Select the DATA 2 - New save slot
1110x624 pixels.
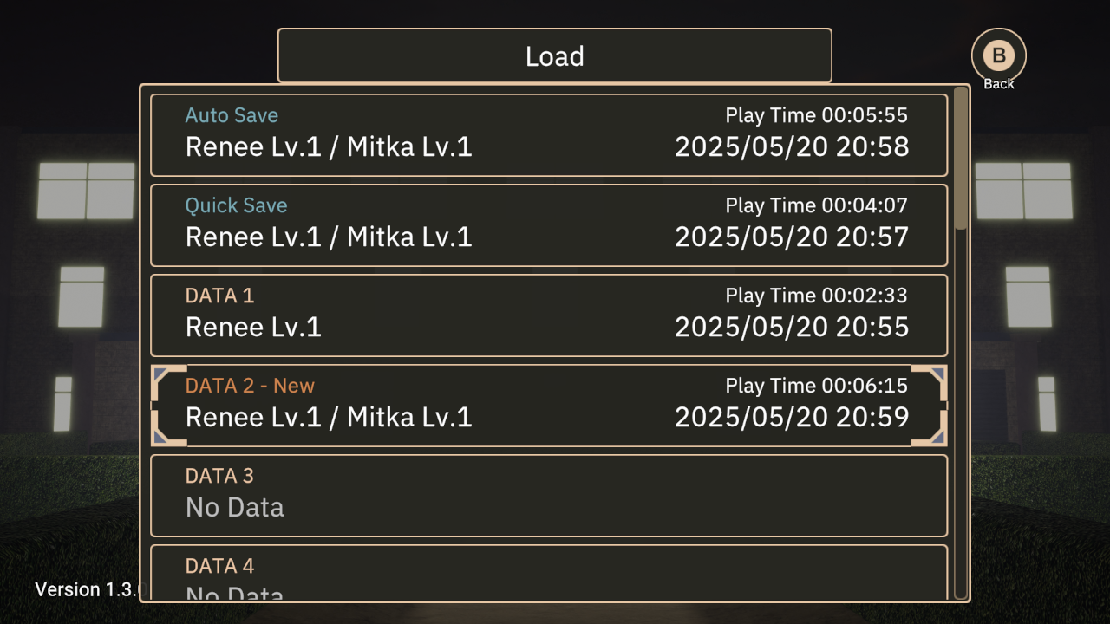[x=549, y=406]
